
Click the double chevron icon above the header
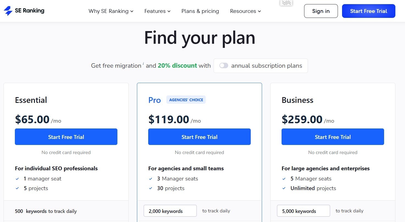pos(286,3)
